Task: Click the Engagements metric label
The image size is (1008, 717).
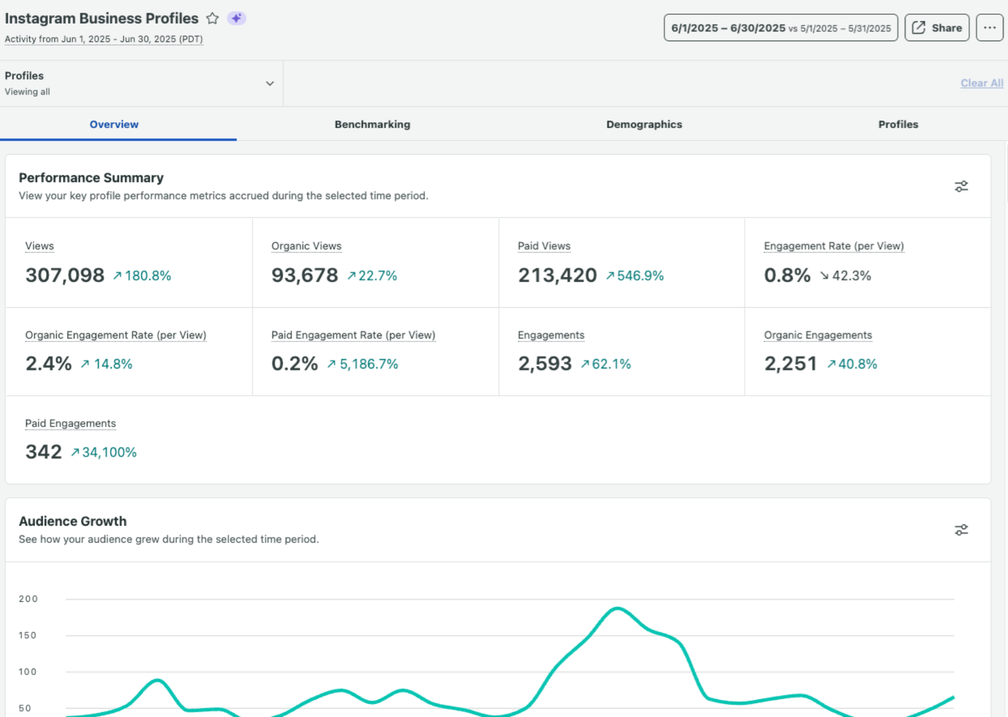Action: 551,335
